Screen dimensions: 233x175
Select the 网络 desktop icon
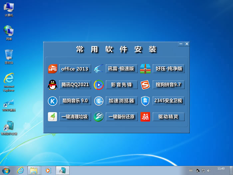point(9,33)
